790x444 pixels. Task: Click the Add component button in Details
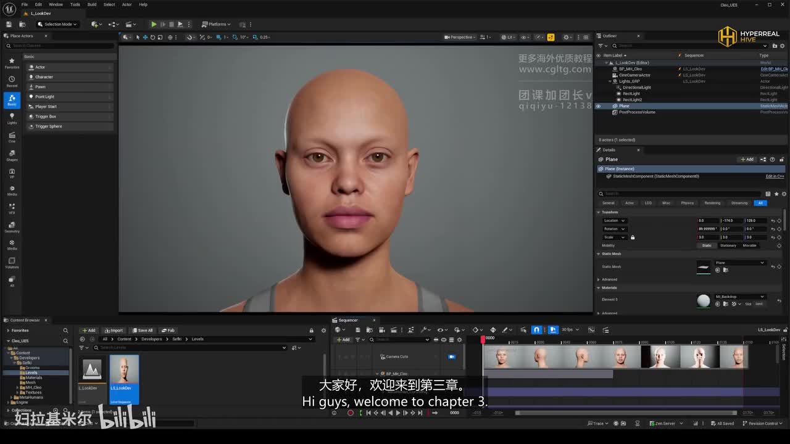[747, 159]
